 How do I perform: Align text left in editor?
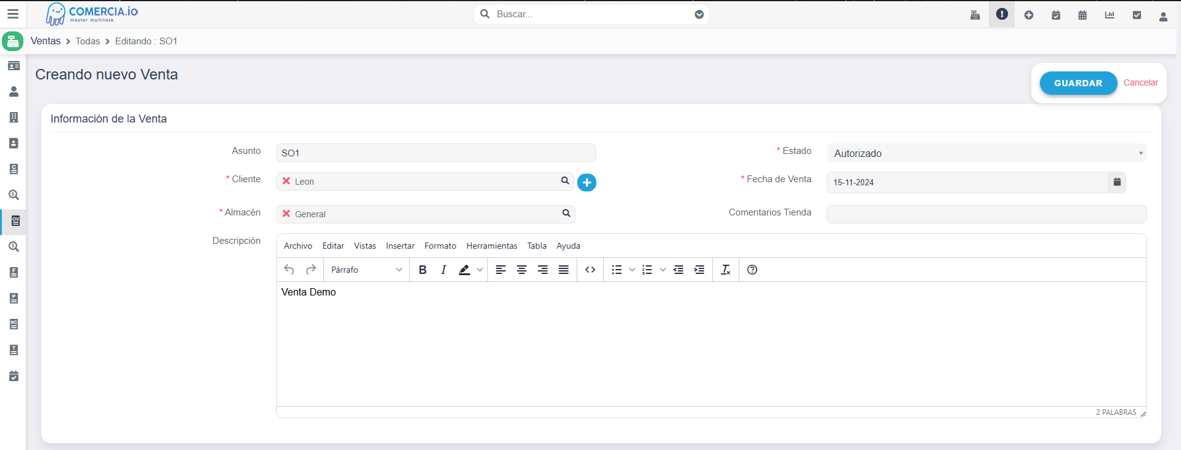click(501, 270)
